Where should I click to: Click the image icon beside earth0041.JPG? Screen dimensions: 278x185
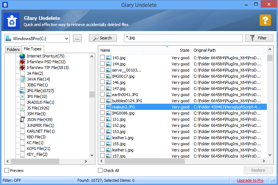[109, 95]
